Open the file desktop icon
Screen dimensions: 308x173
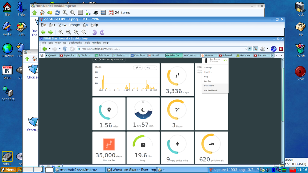pos(7,9)
